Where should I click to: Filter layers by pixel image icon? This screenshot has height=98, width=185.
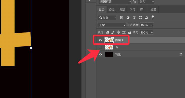[122, 18]
